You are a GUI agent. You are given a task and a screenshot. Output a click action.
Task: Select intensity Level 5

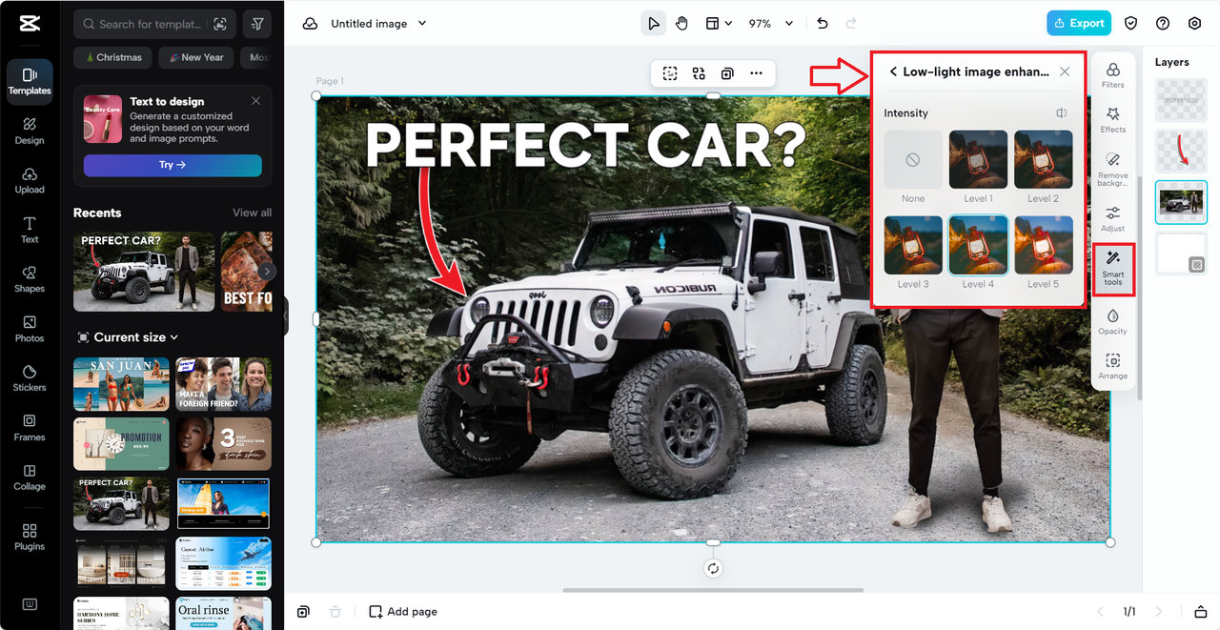coord(1043,245)
